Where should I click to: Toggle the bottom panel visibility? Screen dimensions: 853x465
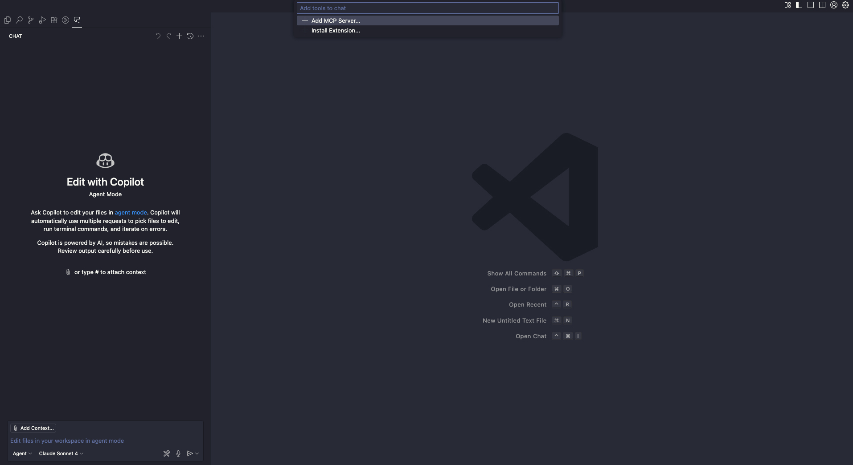tap(811, 5)
